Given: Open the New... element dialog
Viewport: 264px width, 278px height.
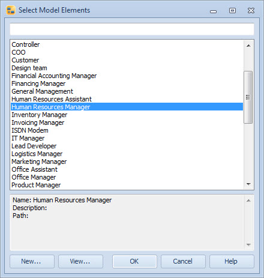Looking at the screenshot, I should tap(32, 261).
